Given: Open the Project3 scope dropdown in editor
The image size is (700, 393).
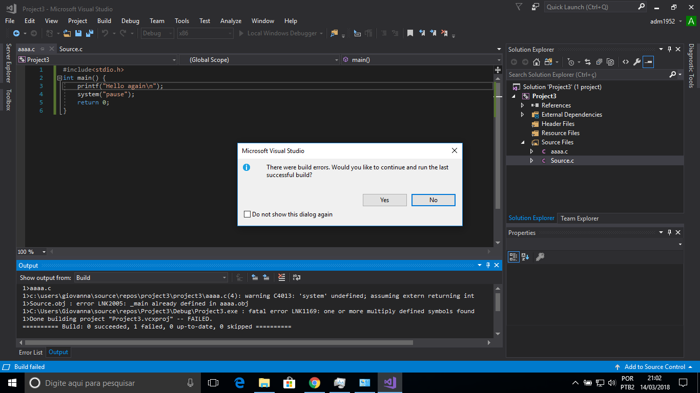Looking at the screenshot, I should (x=97, y=60).
